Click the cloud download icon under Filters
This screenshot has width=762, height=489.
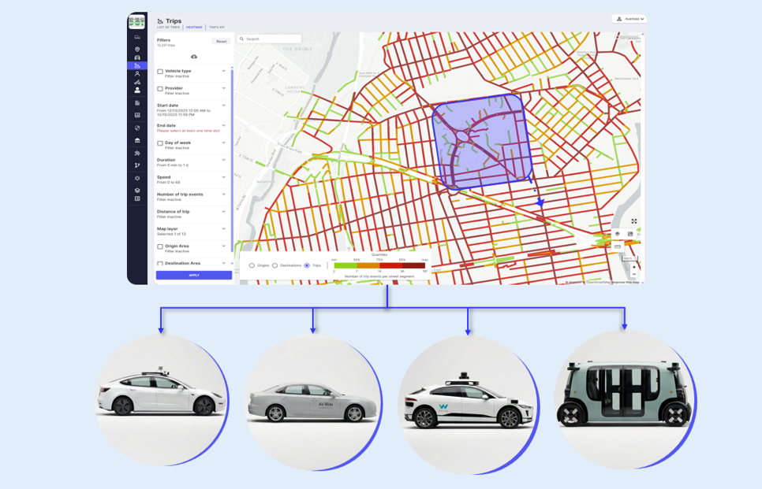point(194,57)
